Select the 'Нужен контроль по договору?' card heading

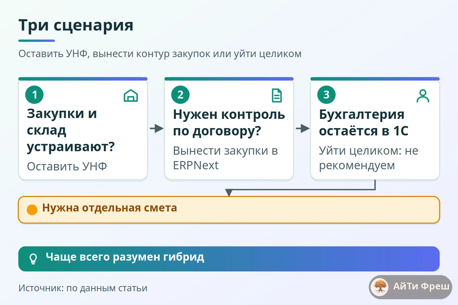point(229,123)
